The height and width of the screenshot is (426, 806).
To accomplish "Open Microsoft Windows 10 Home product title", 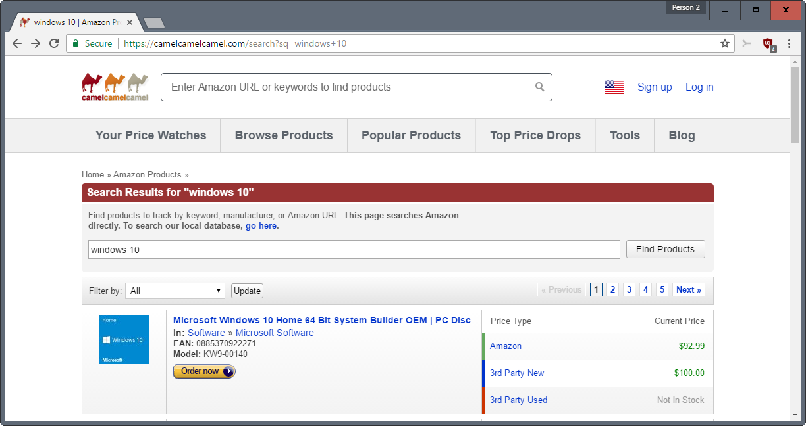I will pos(322,320).
